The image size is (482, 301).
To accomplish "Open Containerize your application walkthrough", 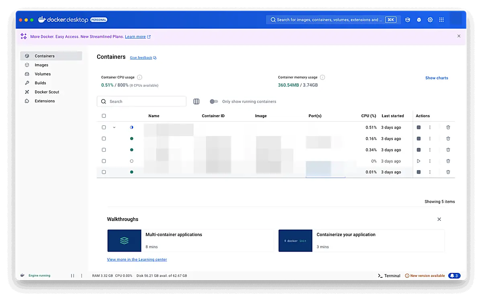I will (361, 241).
